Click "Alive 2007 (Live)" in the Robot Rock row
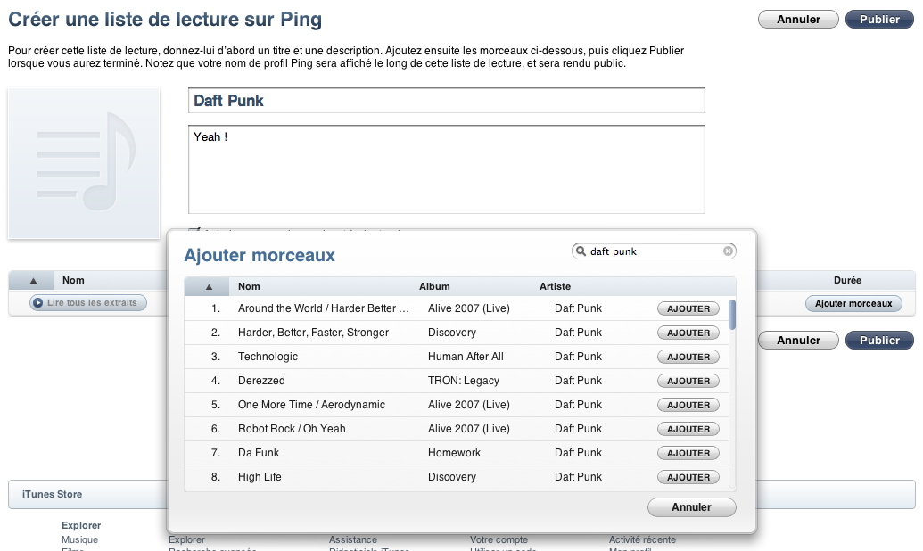The image size is (923, 551). (468, 429)
